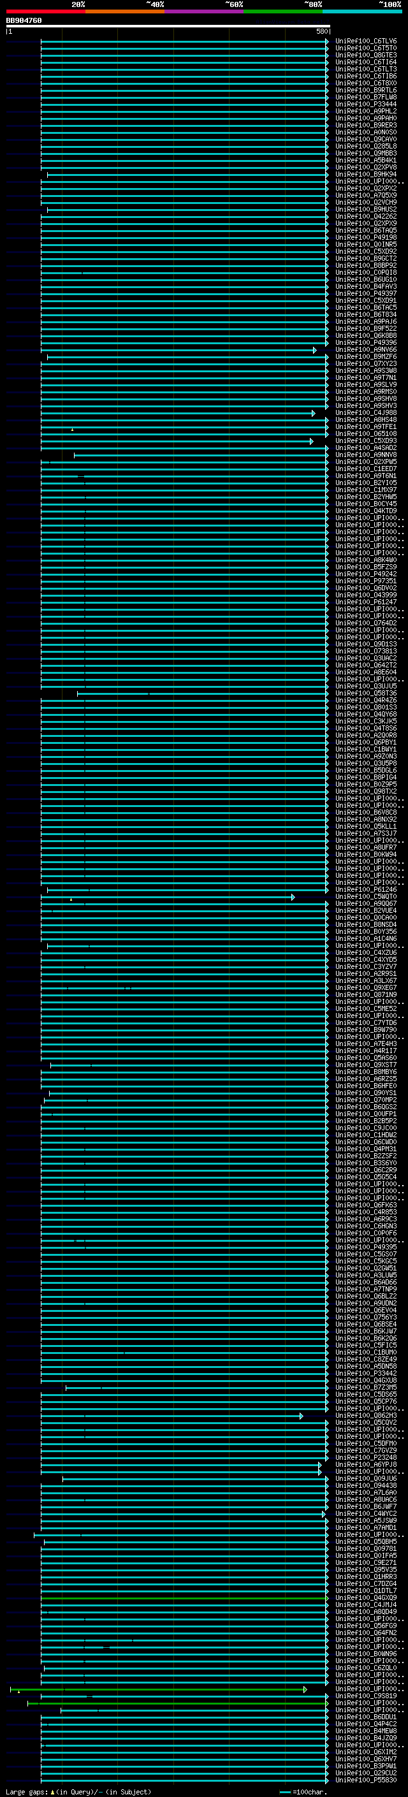The width and height of the screenshot is (408, 1797).
Task: Click the UniRef100_Q5AS60 hit label
Action: 365,1059
